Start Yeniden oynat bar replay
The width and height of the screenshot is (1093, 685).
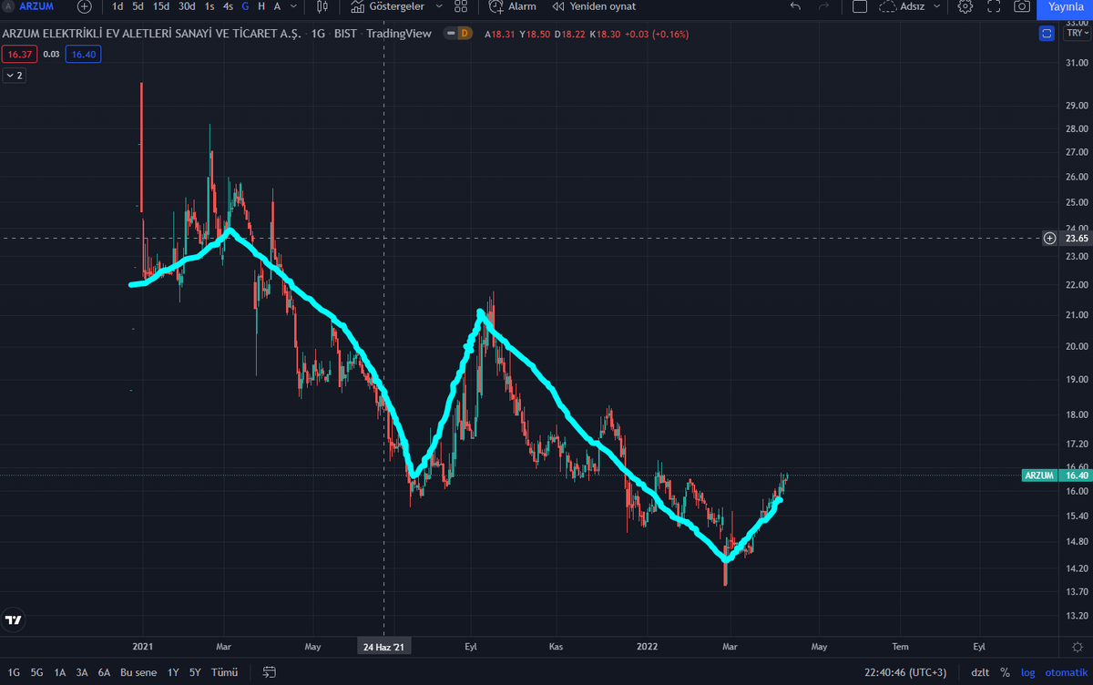coord(594,6)
